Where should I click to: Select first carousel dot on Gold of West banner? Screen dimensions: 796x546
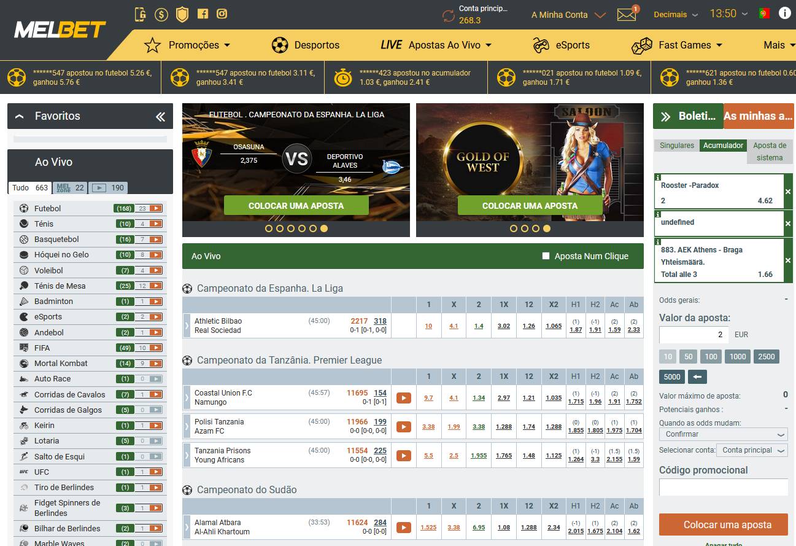514,228
